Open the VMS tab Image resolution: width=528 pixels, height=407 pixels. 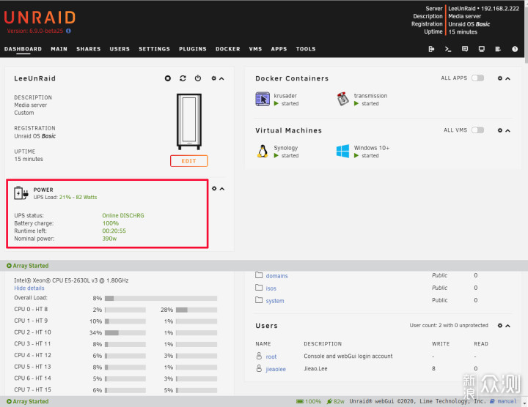[256, 49]
